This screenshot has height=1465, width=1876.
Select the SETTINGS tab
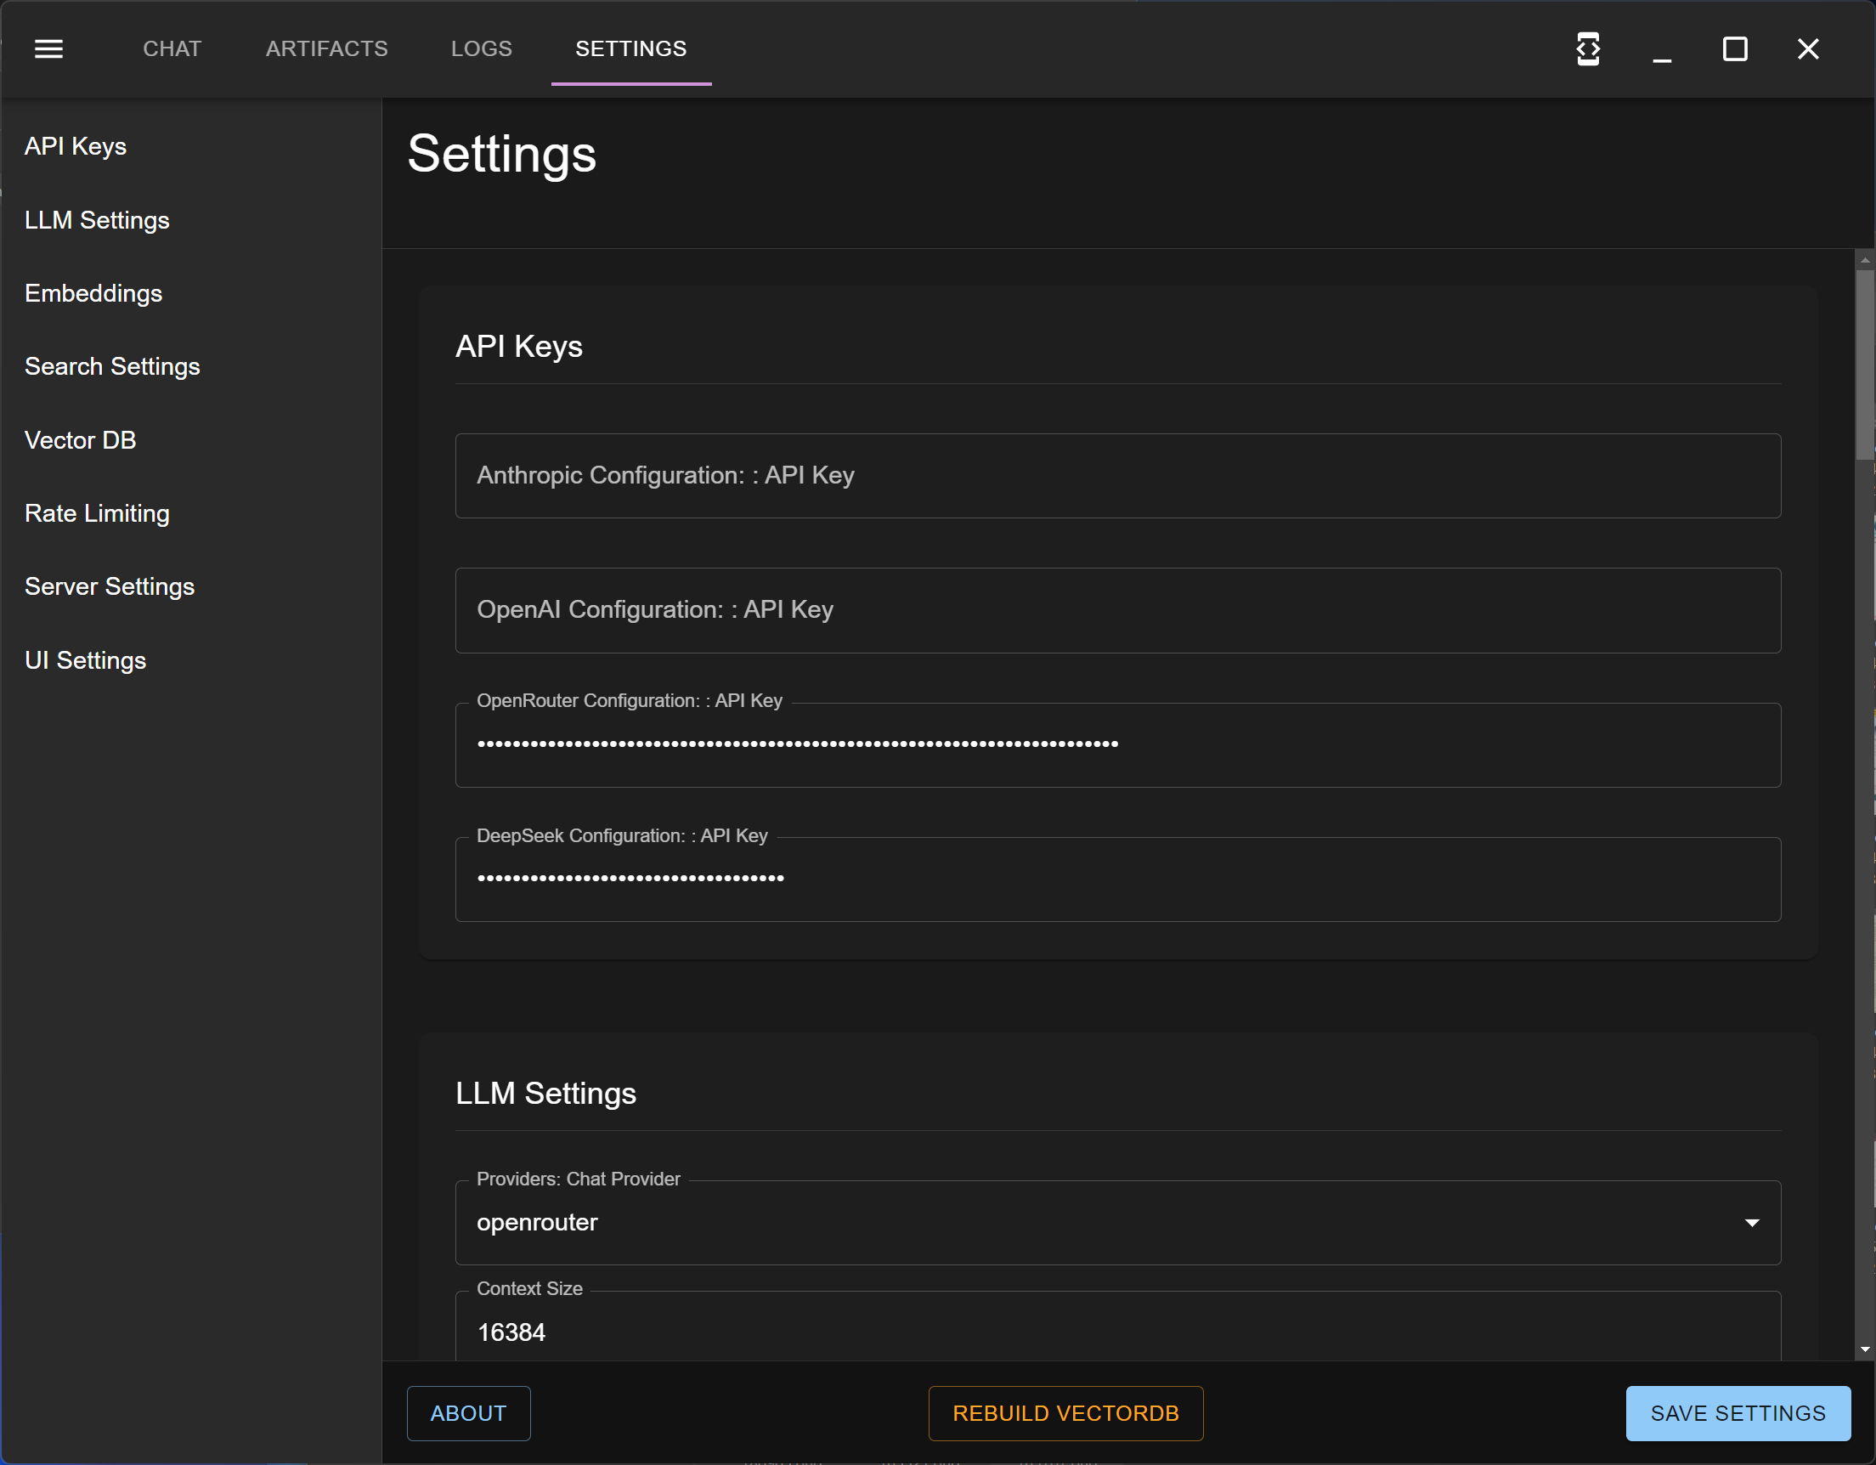631,49
